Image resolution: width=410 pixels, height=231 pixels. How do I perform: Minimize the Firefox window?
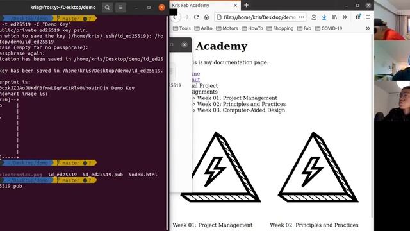[347, 6]
